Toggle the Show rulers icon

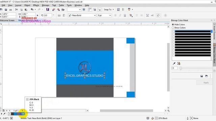(90, 9)
